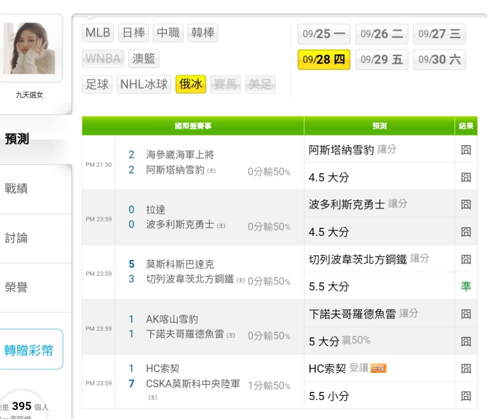Image resolution: width=487 pixels, height=419 pixels.
Task: Select the 韓棒 sport tab
Action: pyautogui.click(x=203, y=33)
